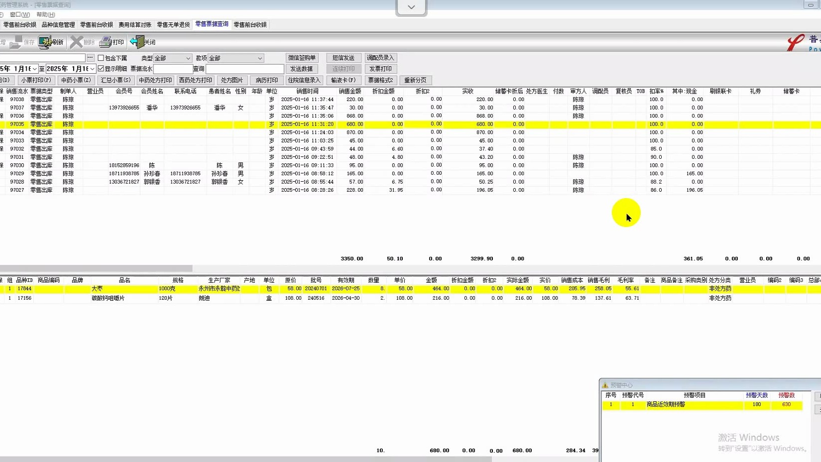Open the end date 2025年 1月16 dropdown
This screenshot has height=462, width=821.
pyautogui.click(x=92, y=69)
